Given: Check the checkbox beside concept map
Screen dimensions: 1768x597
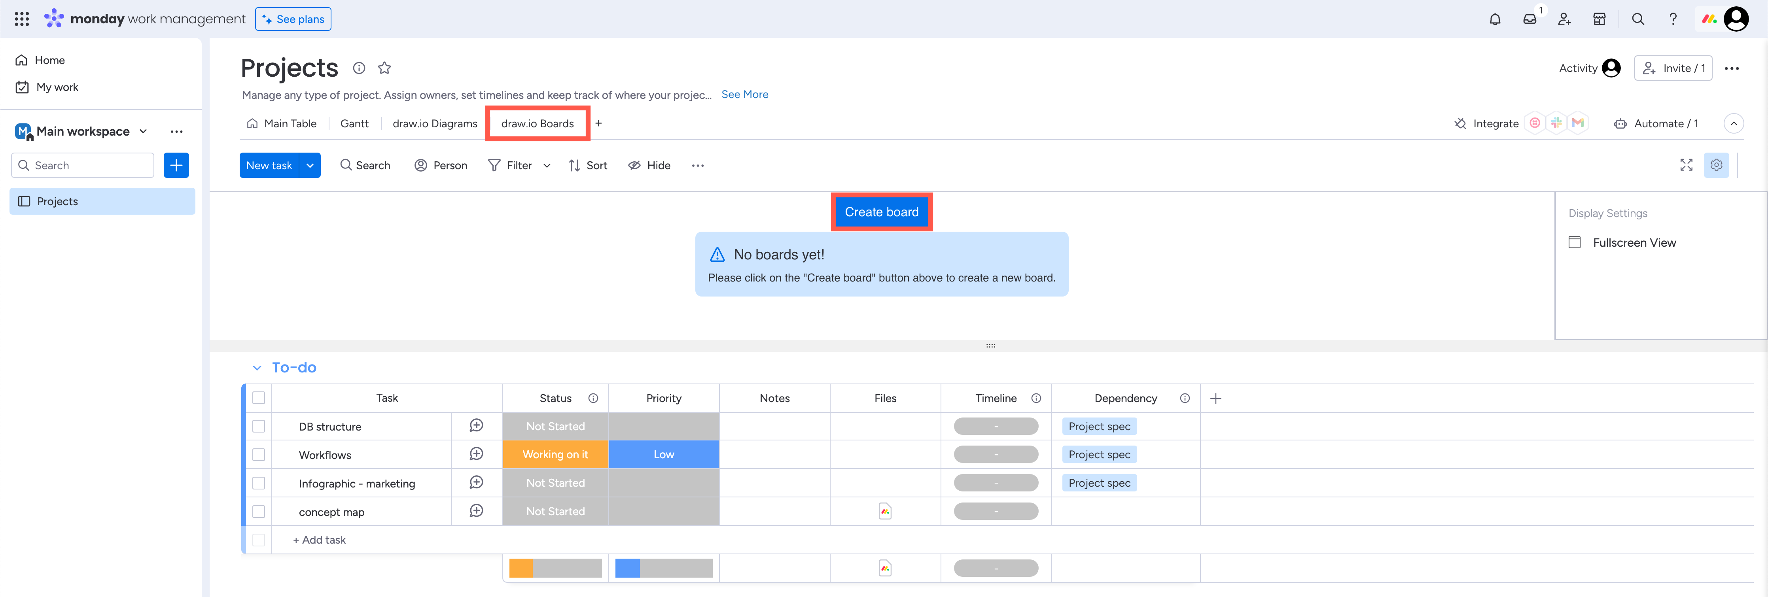Looking at the screenshot, I should [259, 511].
